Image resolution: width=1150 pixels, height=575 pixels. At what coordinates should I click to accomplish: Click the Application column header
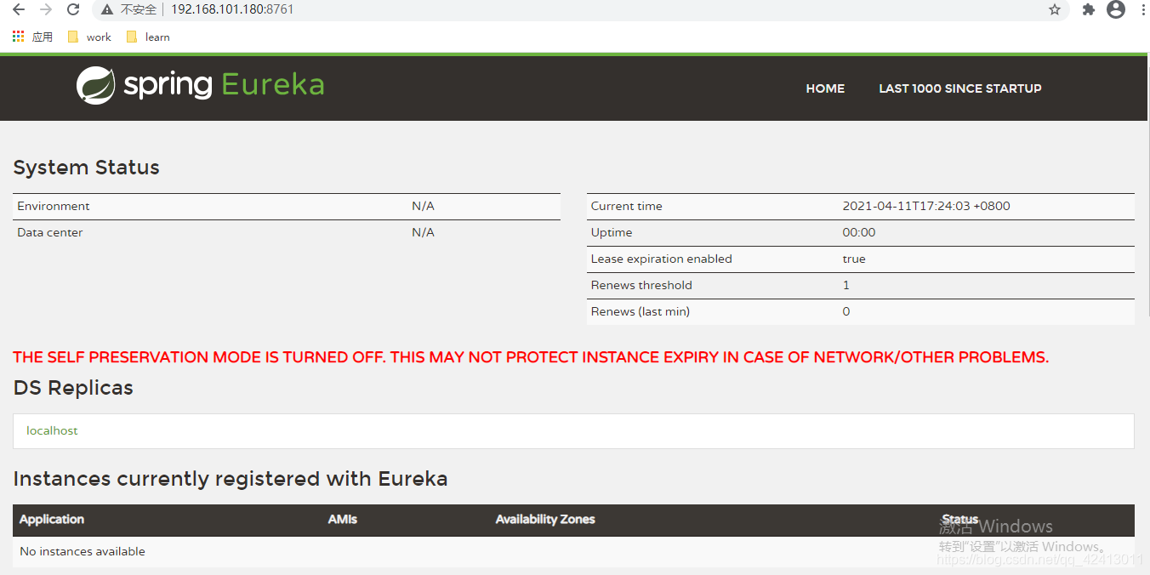point(52,519)
